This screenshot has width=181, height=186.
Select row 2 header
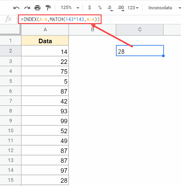[x=10, y=51]
